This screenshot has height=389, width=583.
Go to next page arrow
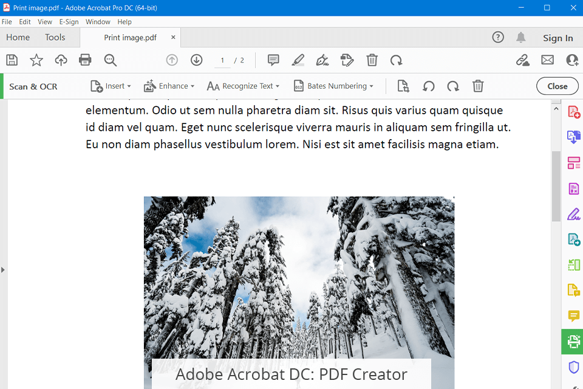[x=196, y=60]
